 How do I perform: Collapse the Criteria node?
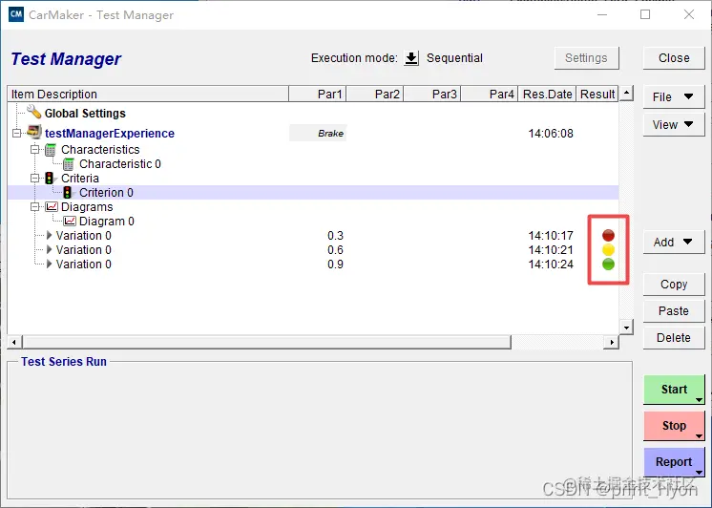pos(35,179)
